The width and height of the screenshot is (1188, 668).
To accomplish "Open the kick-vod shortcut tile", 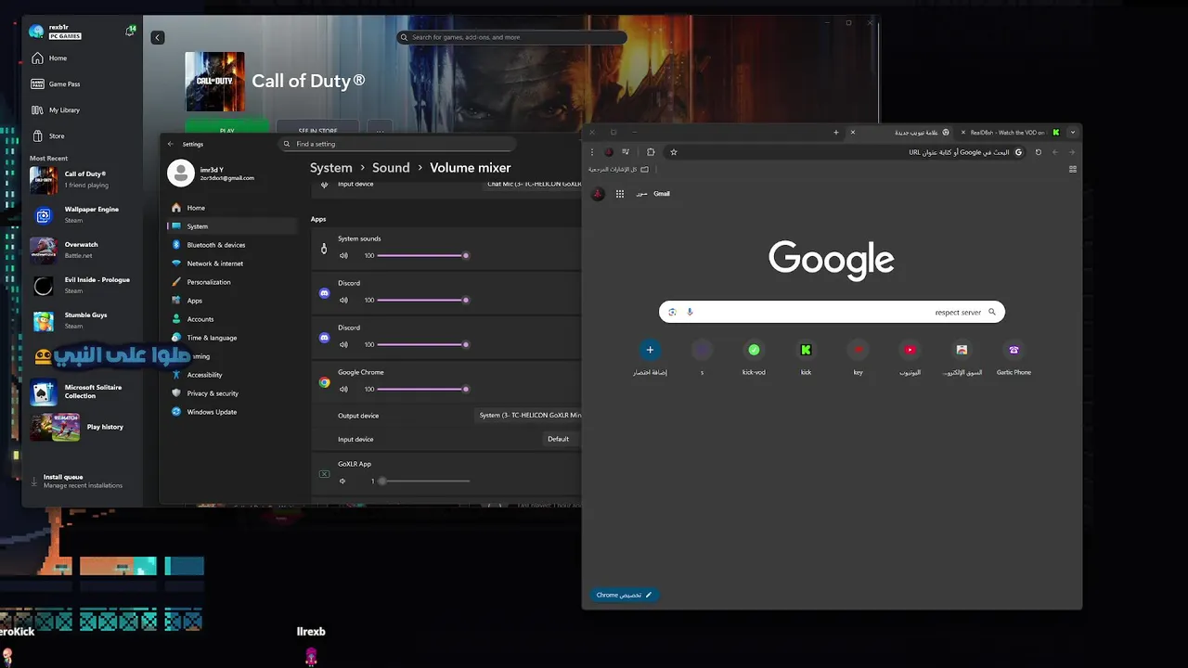I will (754, 358).
